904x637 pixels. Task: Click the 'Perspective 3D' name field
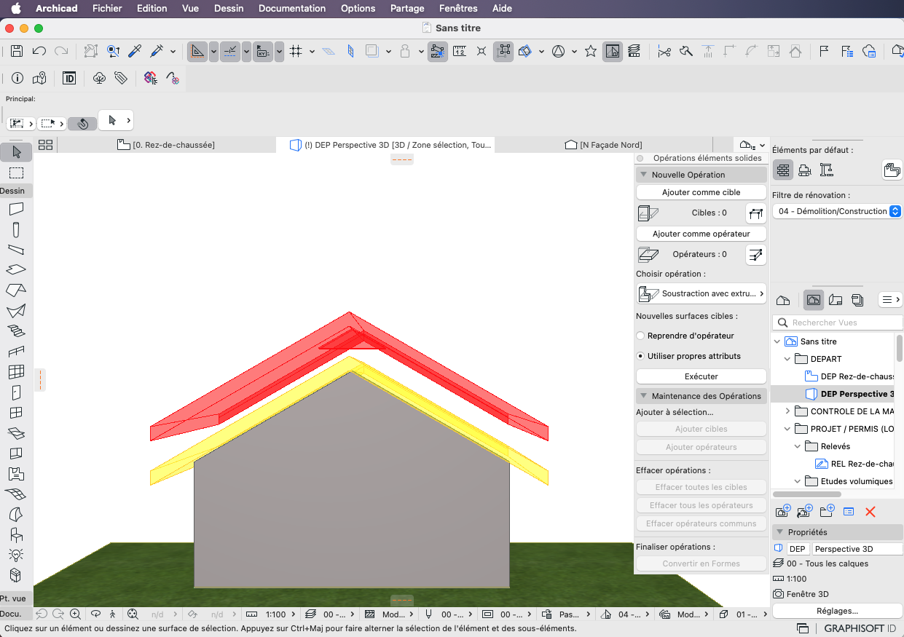tap(857, 549)
